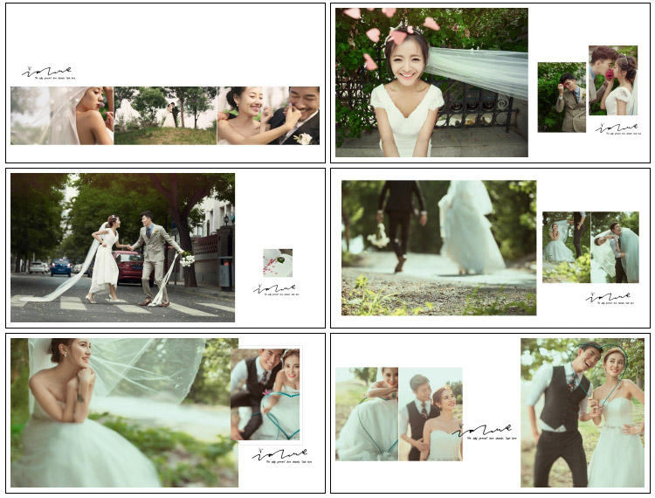Select the white-framed photo of couple with teal heart
Viewport: 655px width, 498px height.
pos(266,395)
